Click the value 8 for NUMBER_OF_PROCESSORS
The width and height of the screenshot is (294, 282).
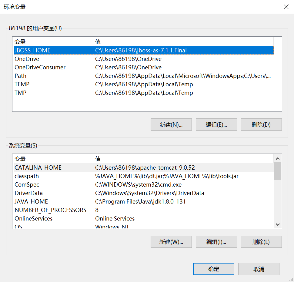coord(97,210)
